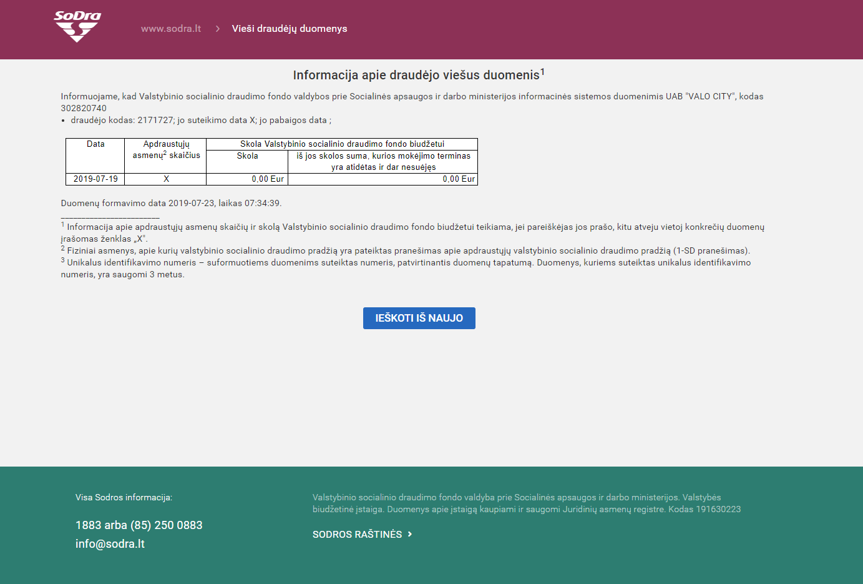Image resolution: width=863 pixels, height=584 pixels.
Task: Click the info@sodra.lt email address
Action: [110, 544]
